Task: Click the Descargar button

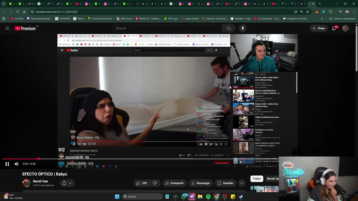Action: click(x=201, y=183)
